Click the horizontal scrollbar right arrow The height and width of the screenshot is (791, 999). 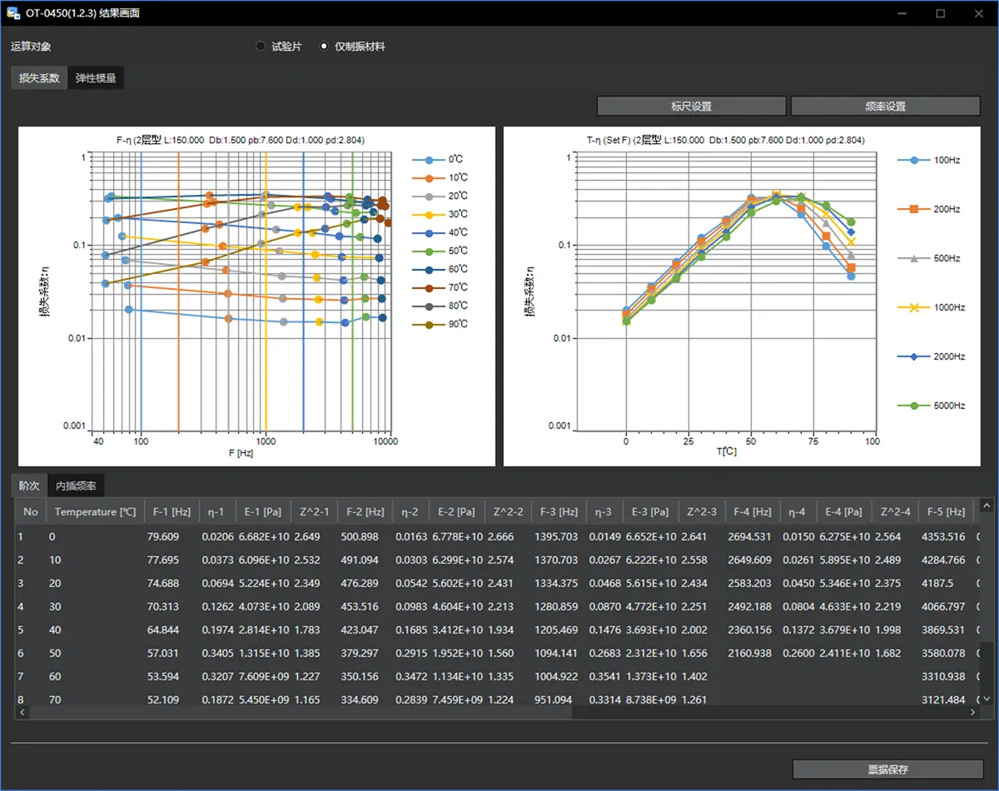pyautogui.click(x=973, y=713)
